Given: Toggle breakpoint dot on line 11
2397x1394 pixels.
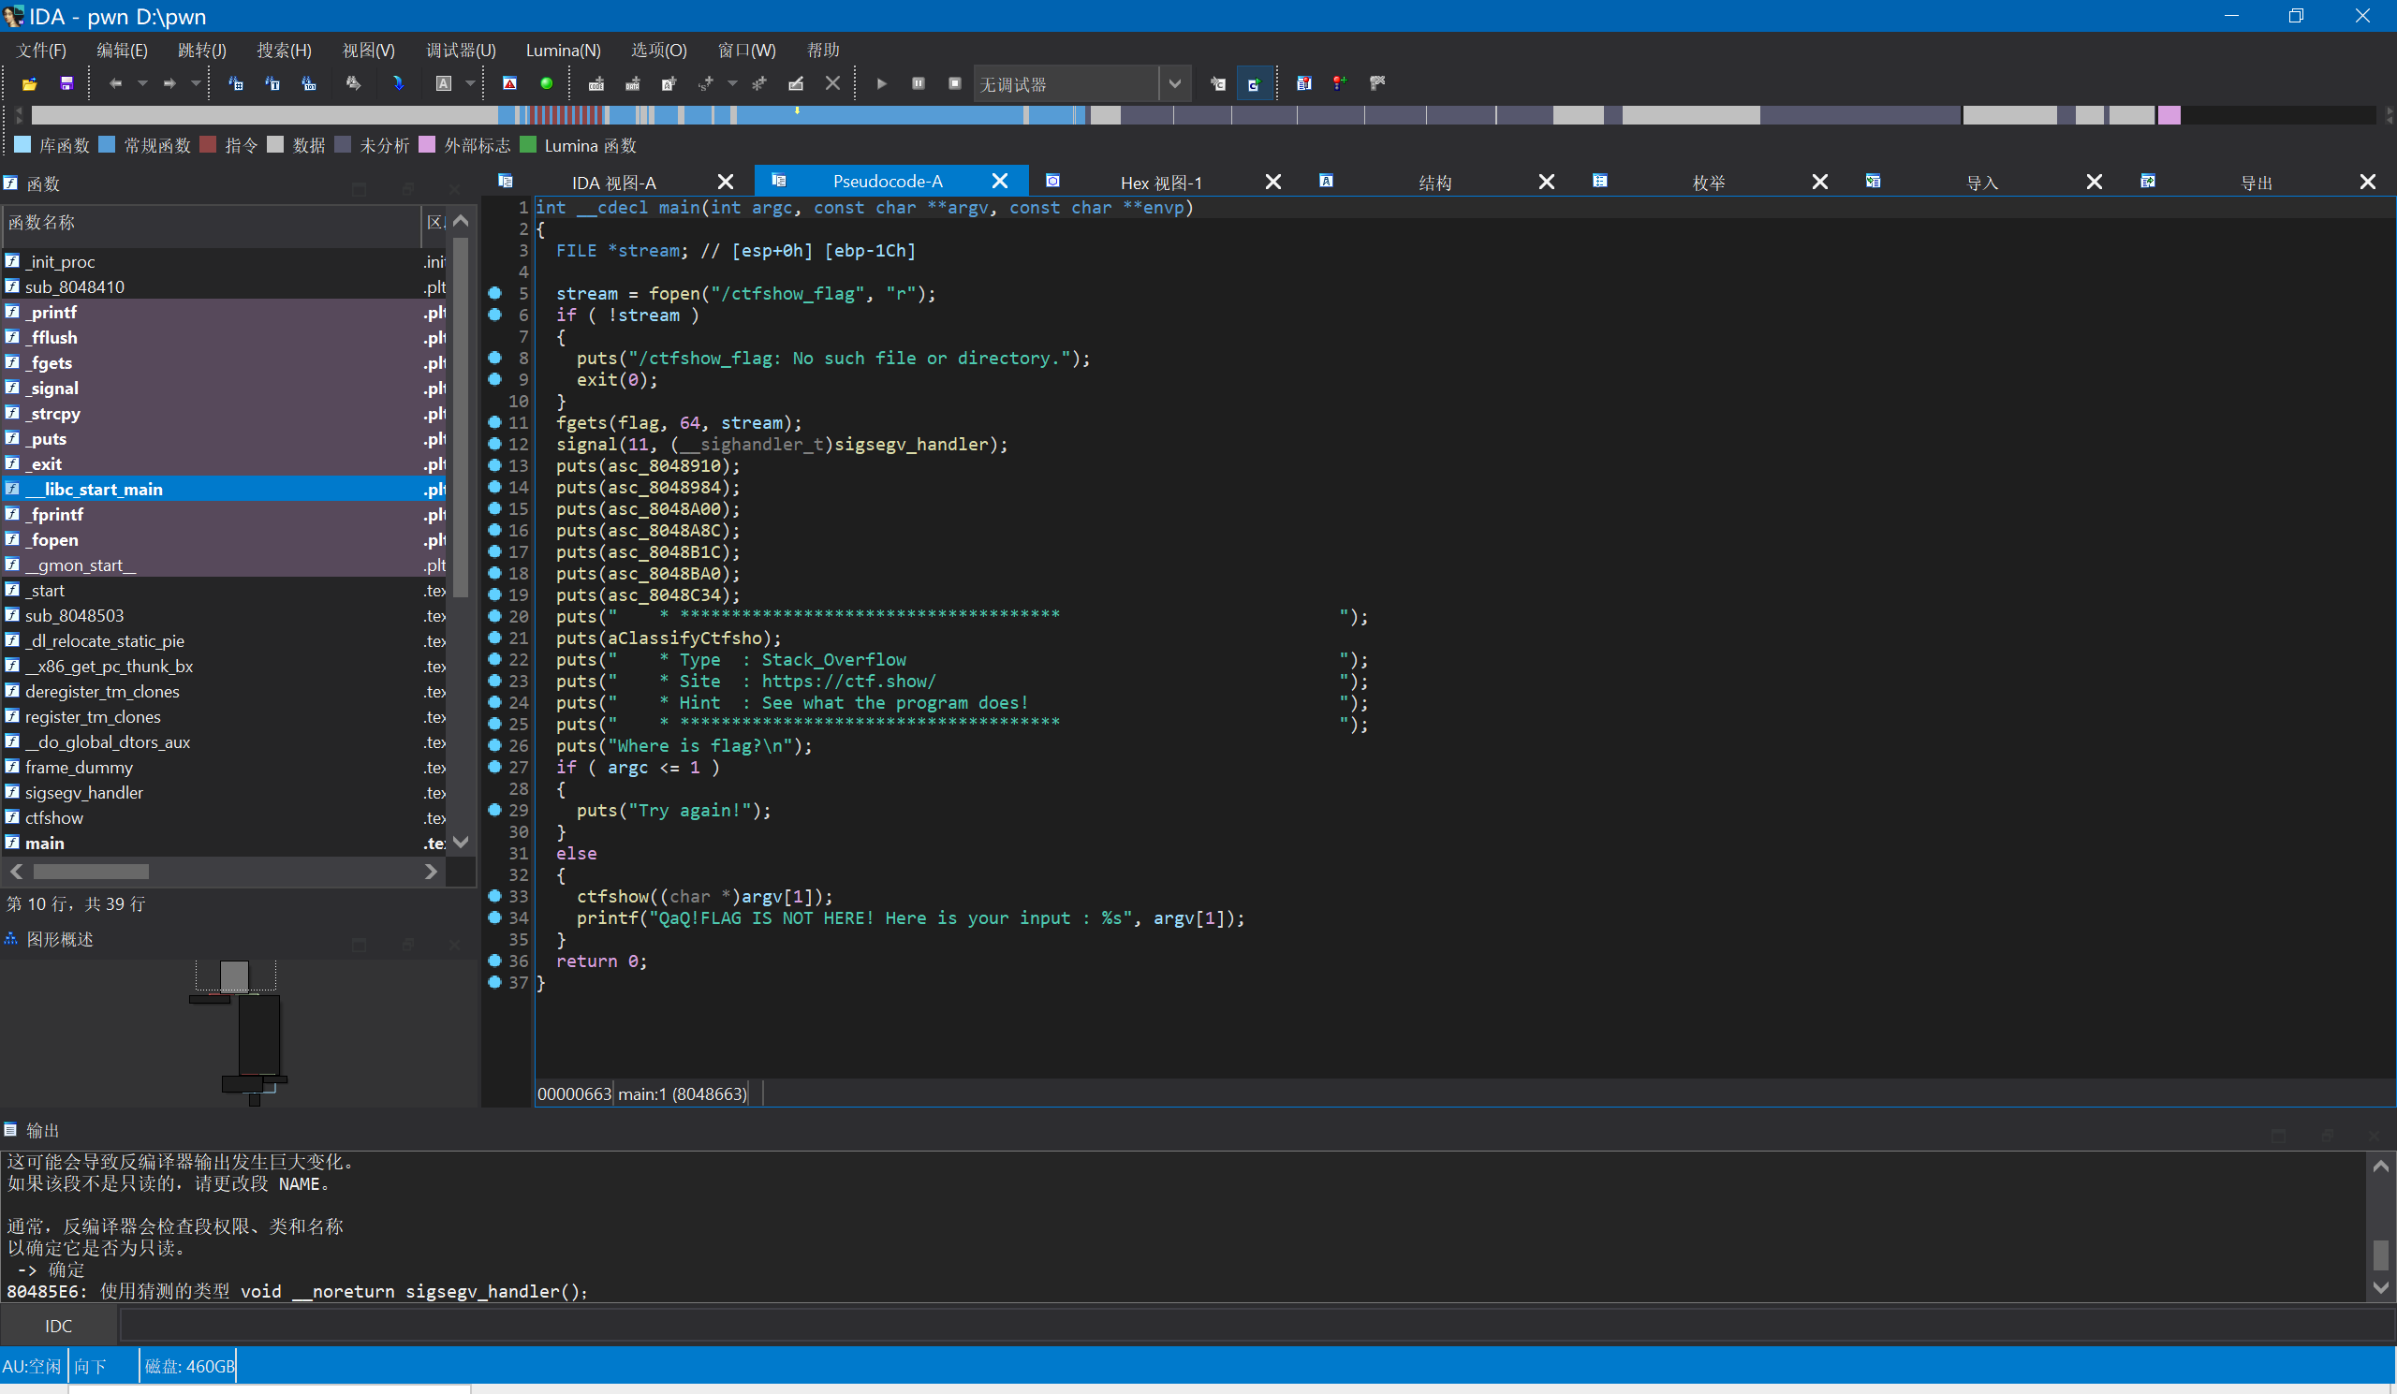Looking at the screenshot, I should click(x=494, y=422).
